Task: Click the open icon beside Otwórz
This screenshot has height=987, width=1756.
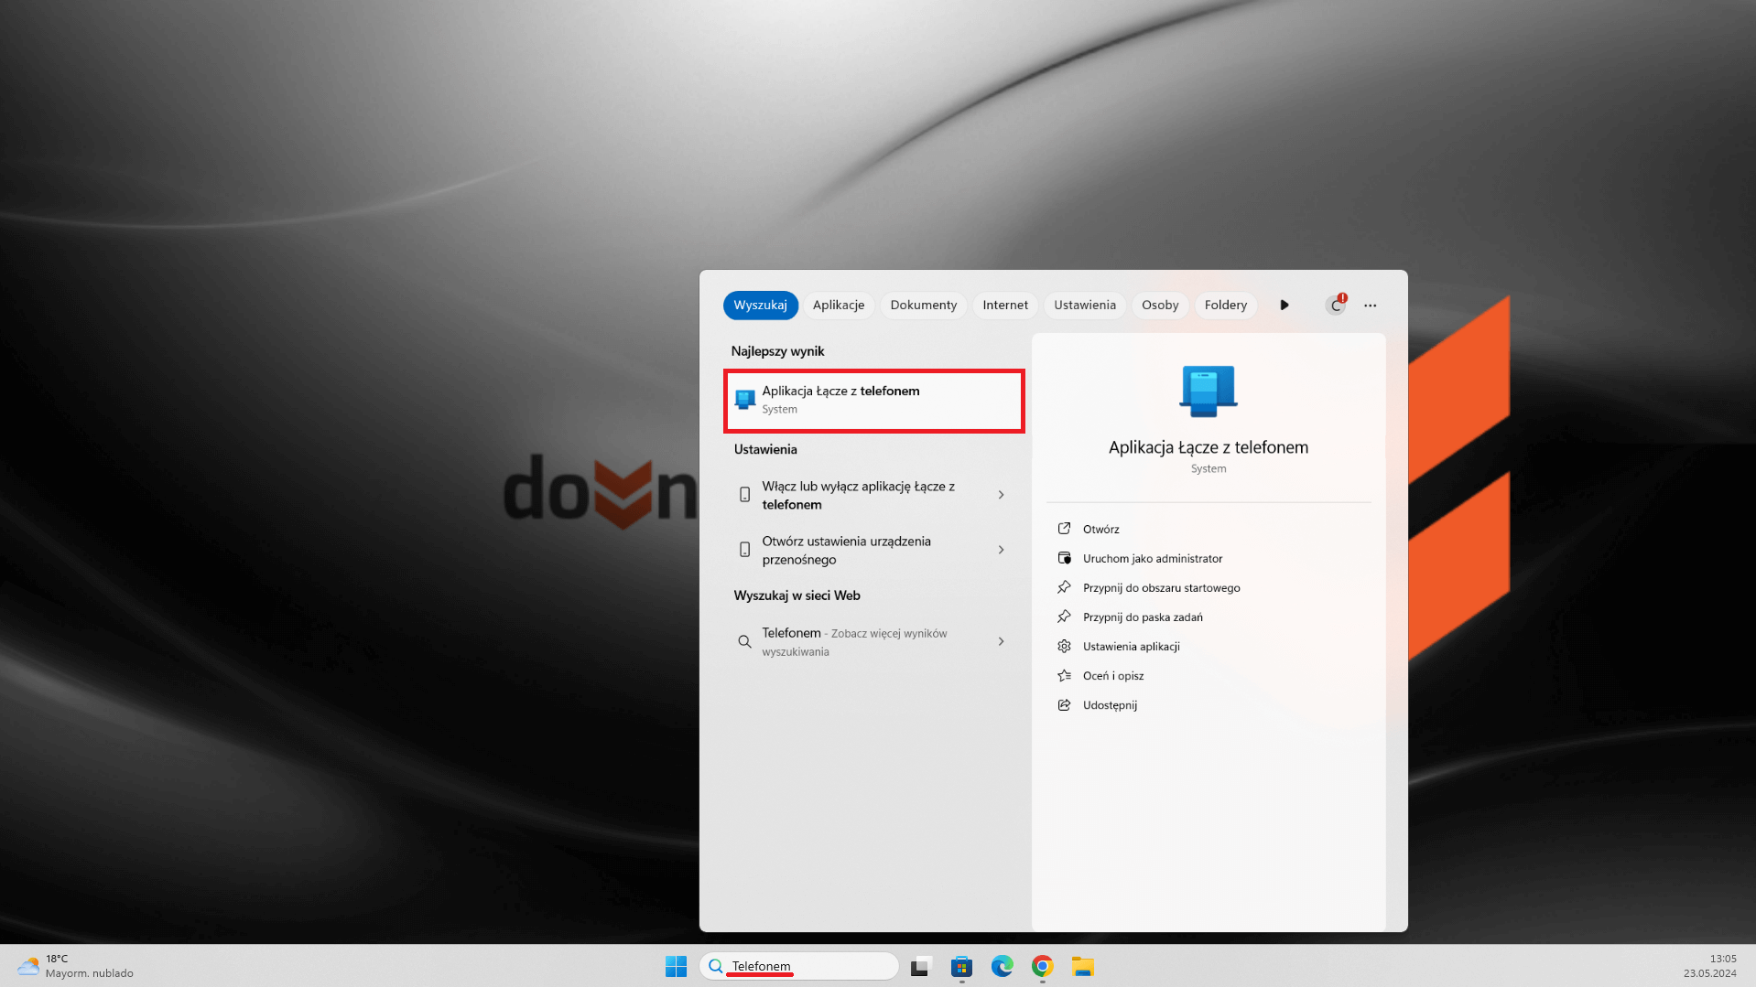Action: click(1064, 529)
